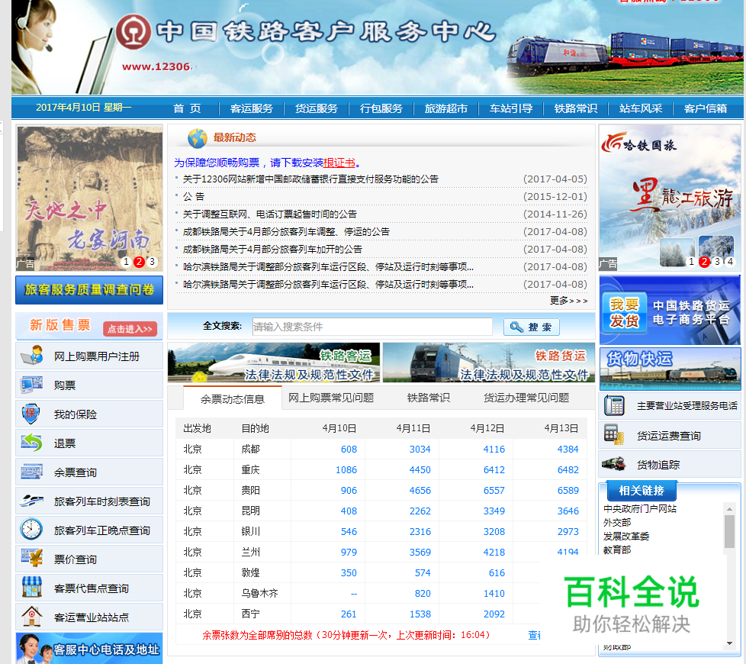Open 客运服务 navigation menu
Image resolution: width=746 pixels, height=664 pixels.
pyautogui.click(x=252, y=108)
